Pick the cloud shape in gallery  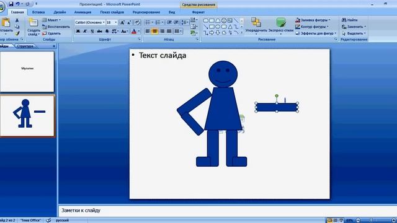click(224, 33)
